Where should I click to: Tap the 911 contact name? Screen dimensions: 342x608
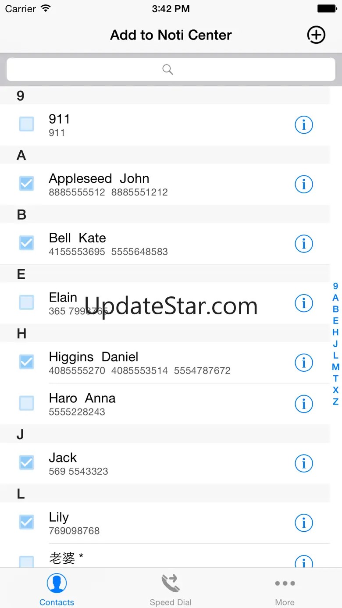coord(59,119)
